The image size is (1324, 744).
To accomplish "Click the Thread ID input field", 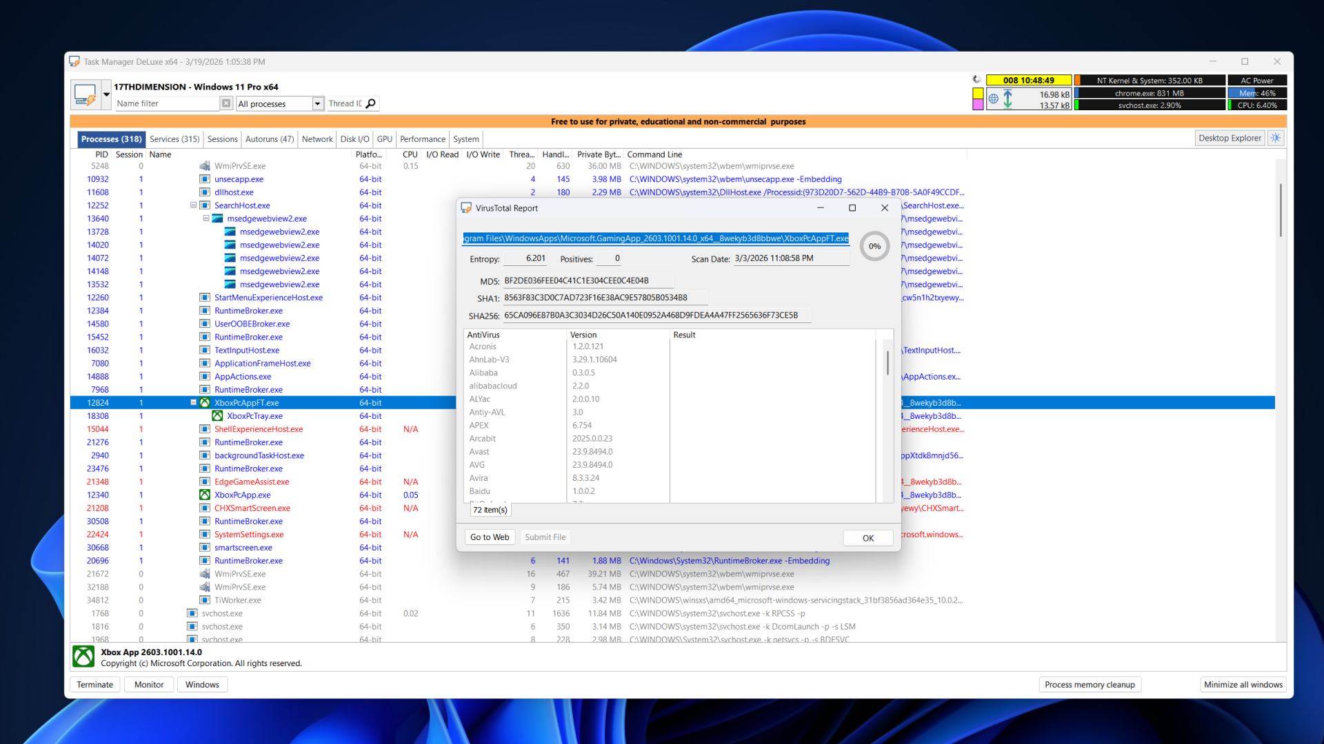I will click(x=345, y=103).
